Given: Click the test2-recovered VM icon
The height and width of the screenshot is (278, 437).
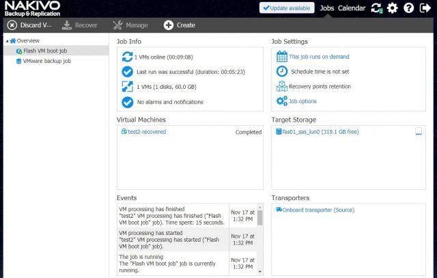Looking at the screenshot, I should tap(124, 131).
